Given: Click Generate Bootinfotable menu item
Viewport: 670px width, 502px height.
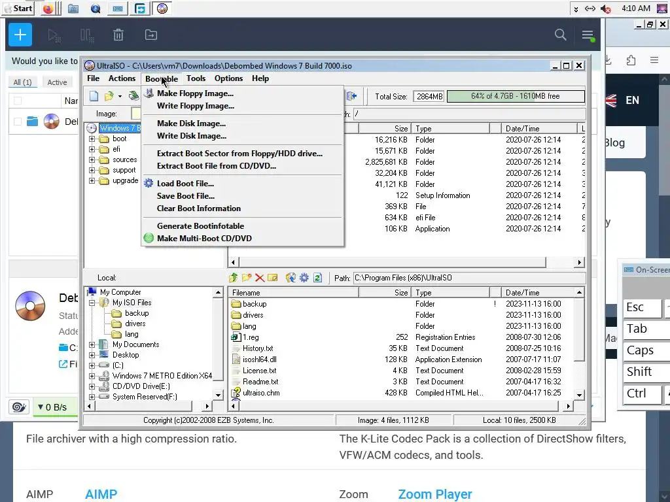Looking at the screenshot, I should click(242, 226).
